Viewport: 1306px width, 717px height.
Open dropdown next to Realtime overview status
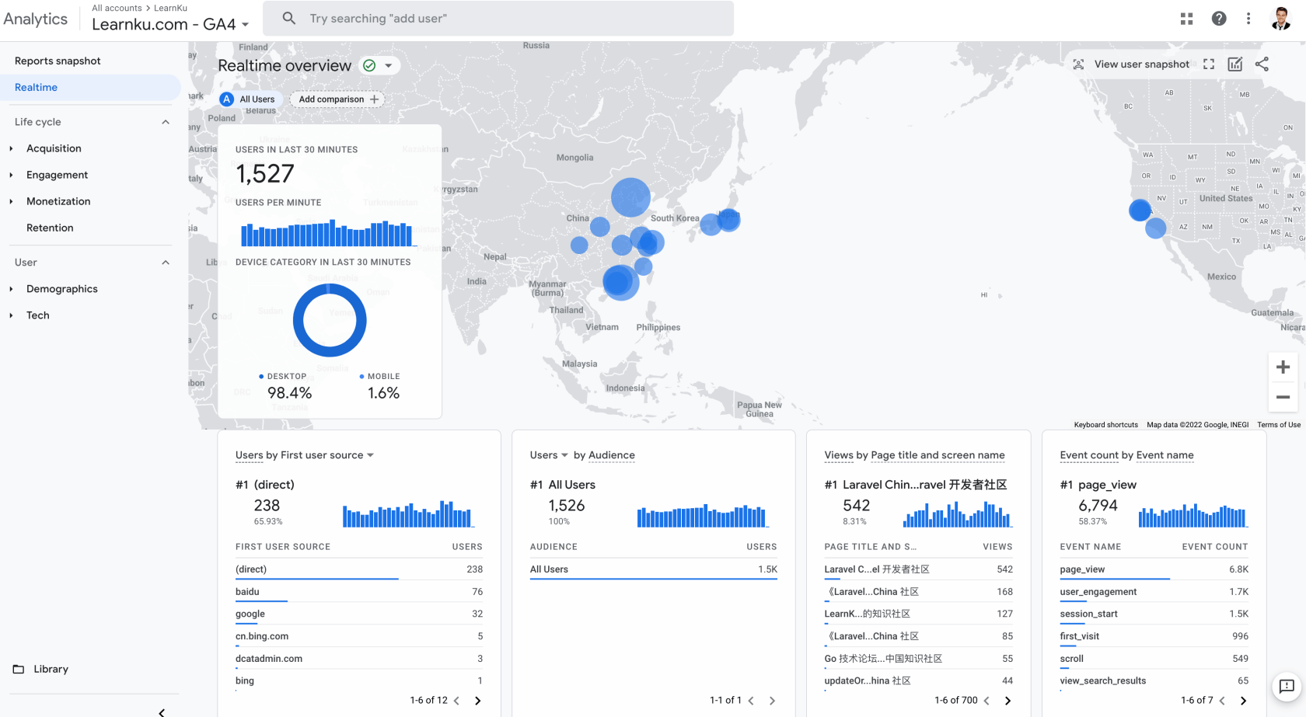point(389,66)
